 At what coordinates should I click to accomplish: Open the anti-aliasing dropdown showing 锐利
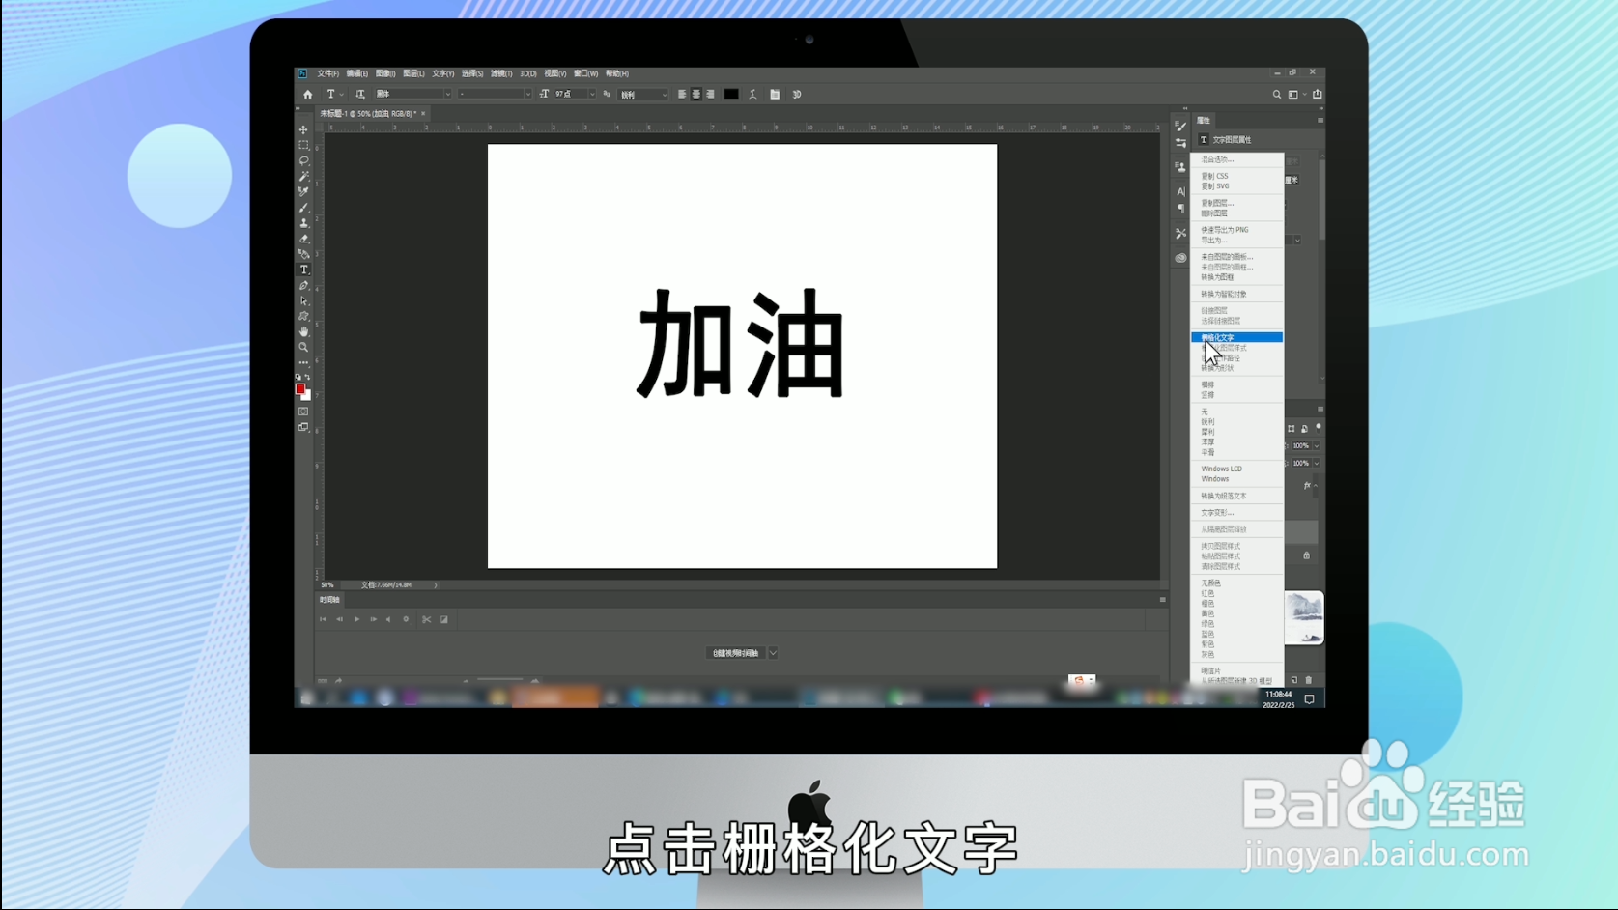pos(642,95)
